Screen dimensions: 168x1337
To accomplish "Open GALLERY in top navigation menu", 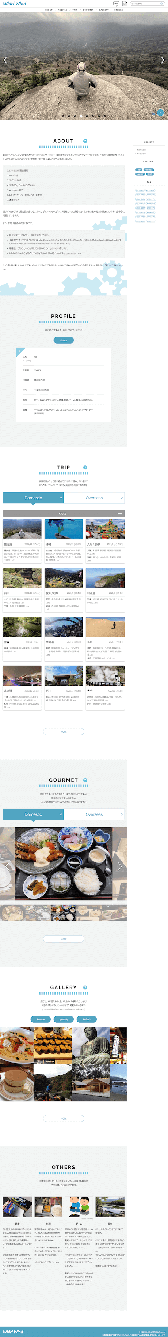I will click(104, 10).
